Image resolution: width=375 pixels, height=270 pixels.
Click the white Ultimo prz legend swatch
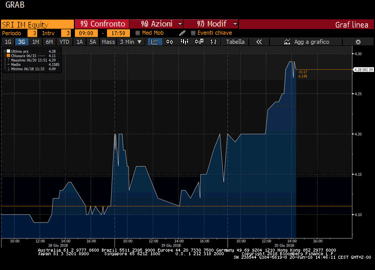8,51
